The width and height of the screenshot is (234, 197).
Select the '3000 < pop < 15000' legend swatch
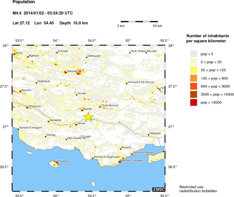[193, 94]
